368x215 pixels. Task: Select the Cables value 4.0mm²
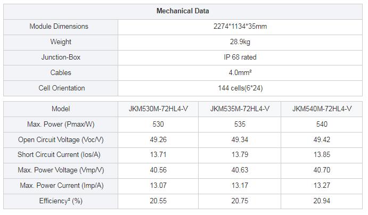click(x=240, y=73)
